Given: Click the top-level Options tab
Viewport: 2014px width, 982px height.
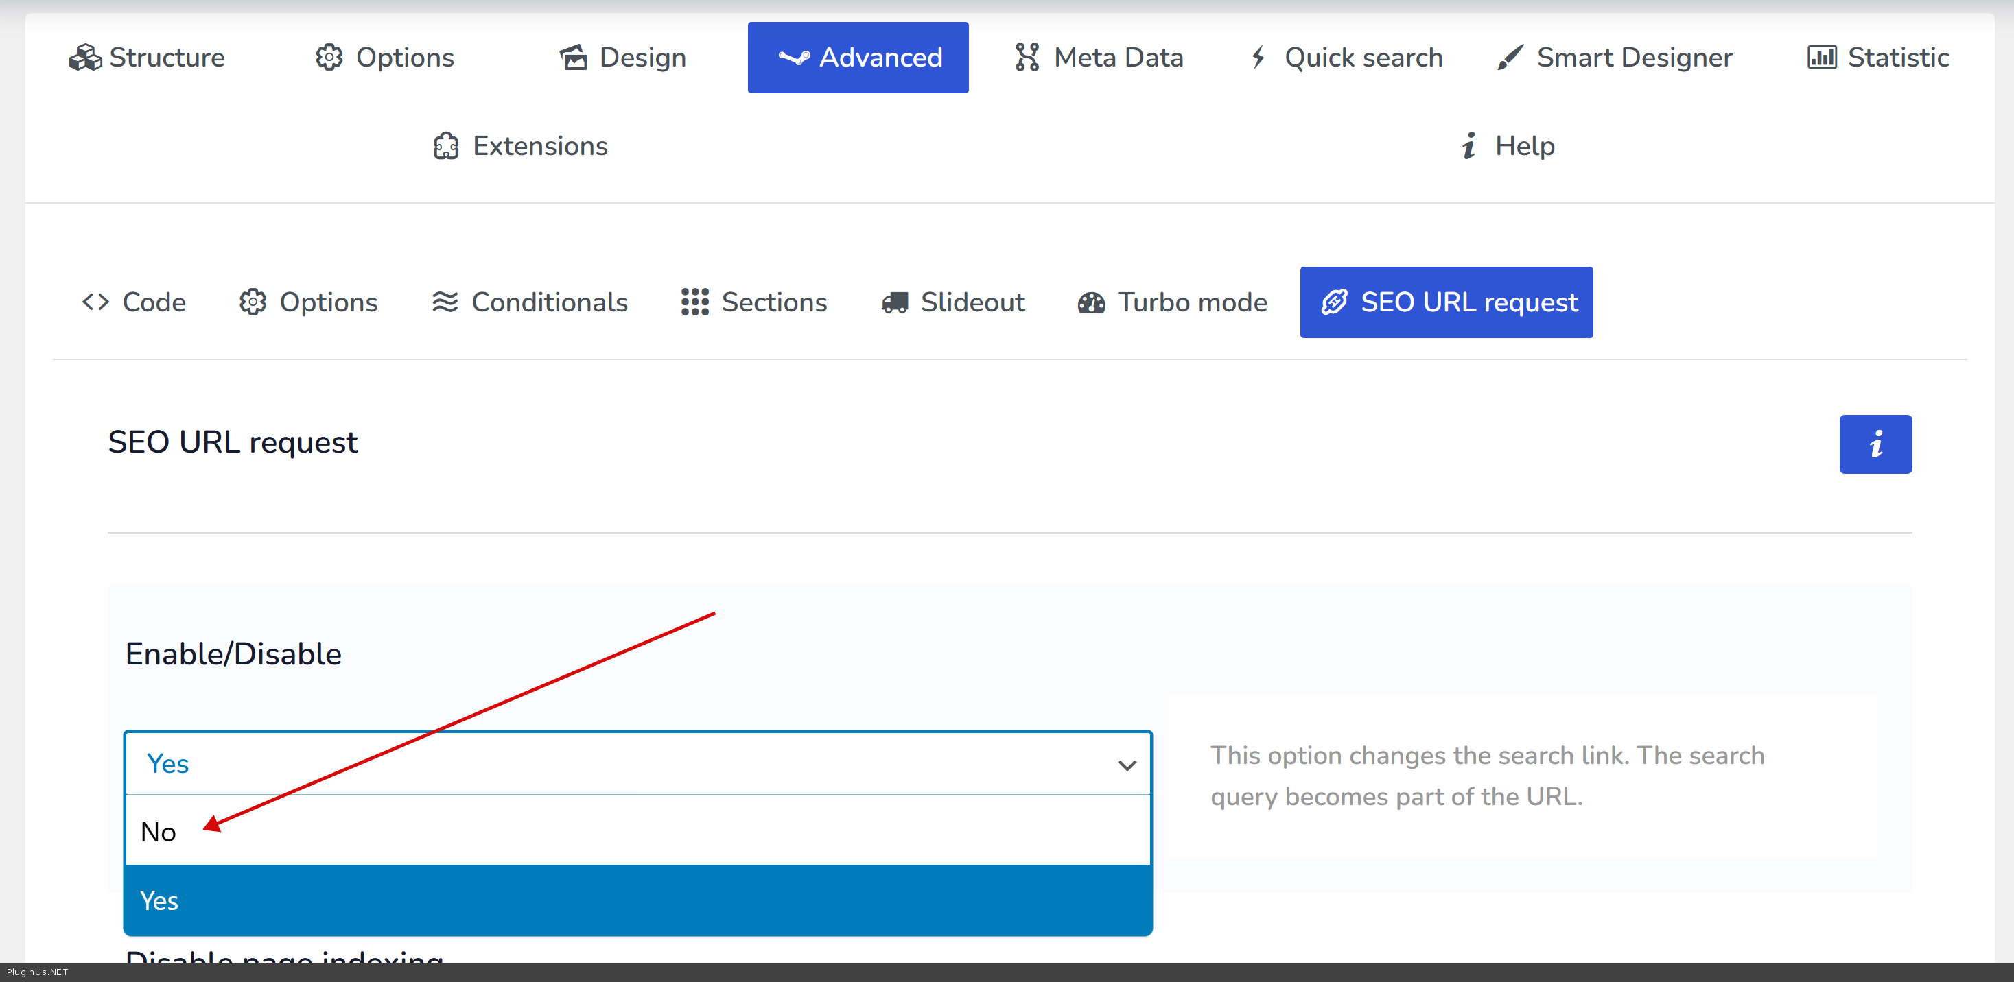Looking at the screenshot, I should [x=384, y=58].
